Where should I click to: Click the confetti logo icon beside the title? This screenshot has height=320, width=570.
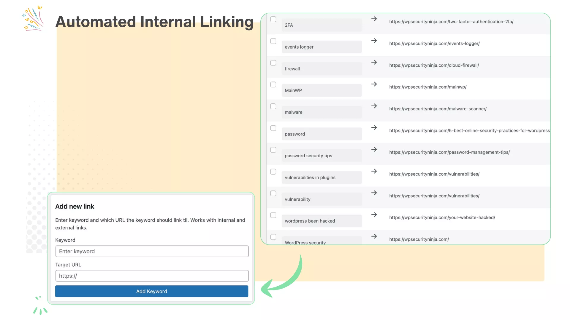click(x=33, y=18)
